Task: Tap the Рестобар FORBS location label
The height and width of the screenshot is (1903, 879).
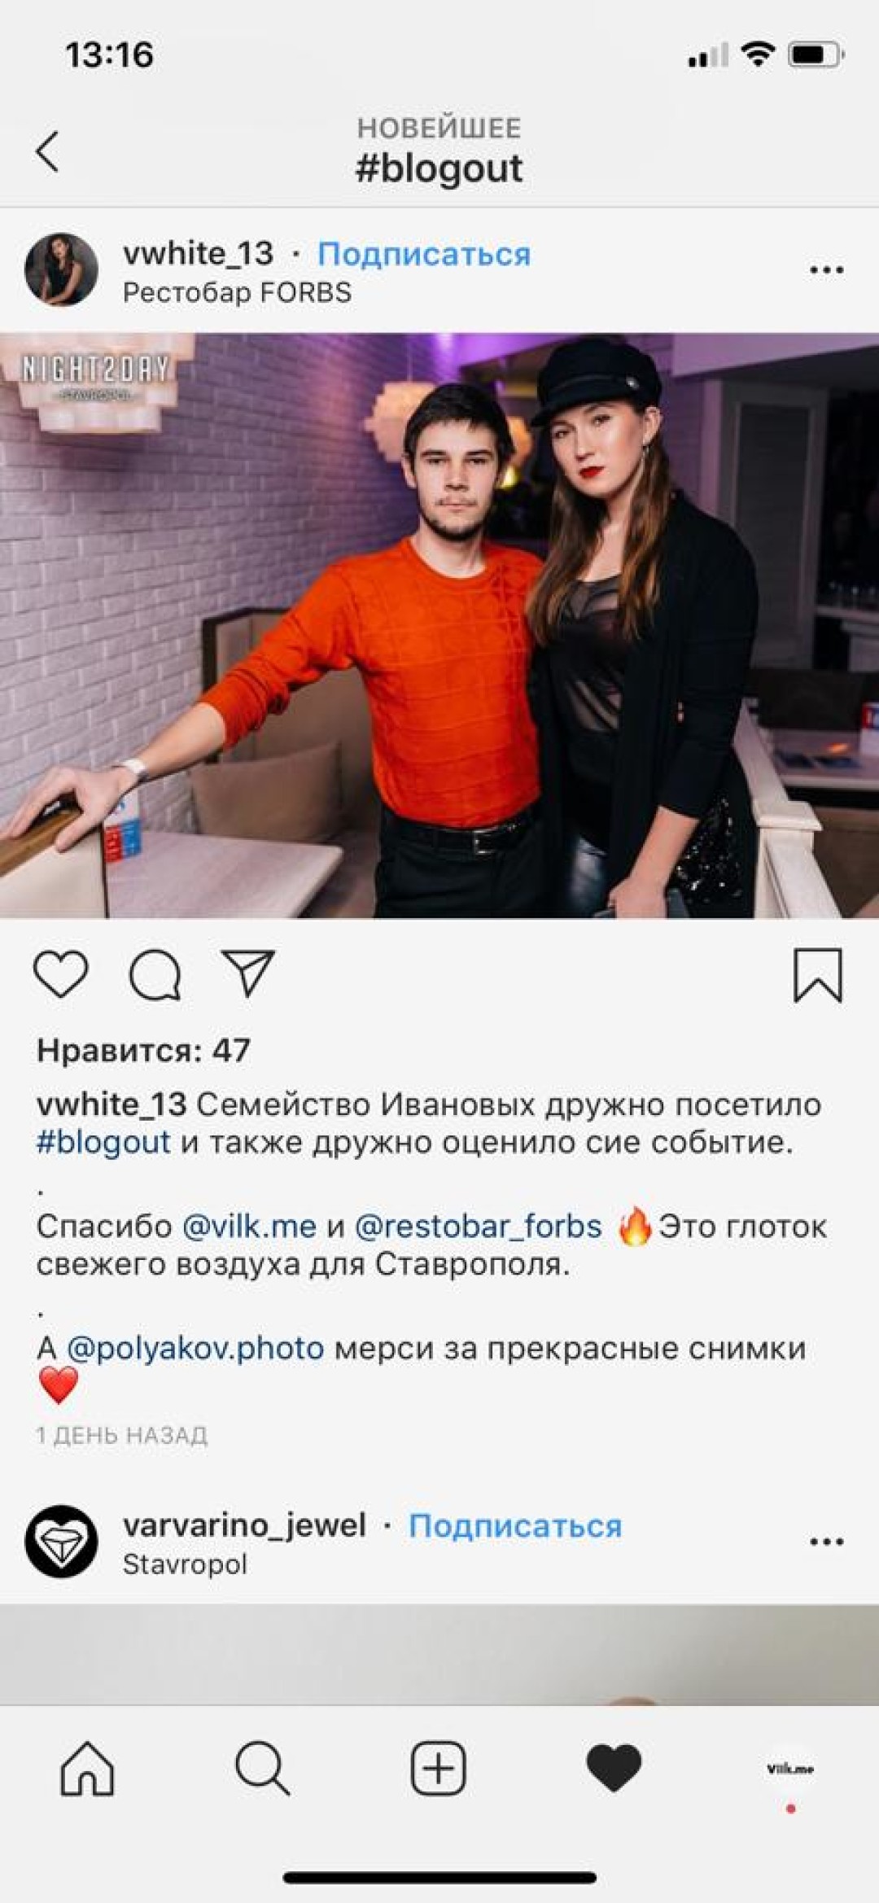Action: pyautogui.click(x=237, y=292)
